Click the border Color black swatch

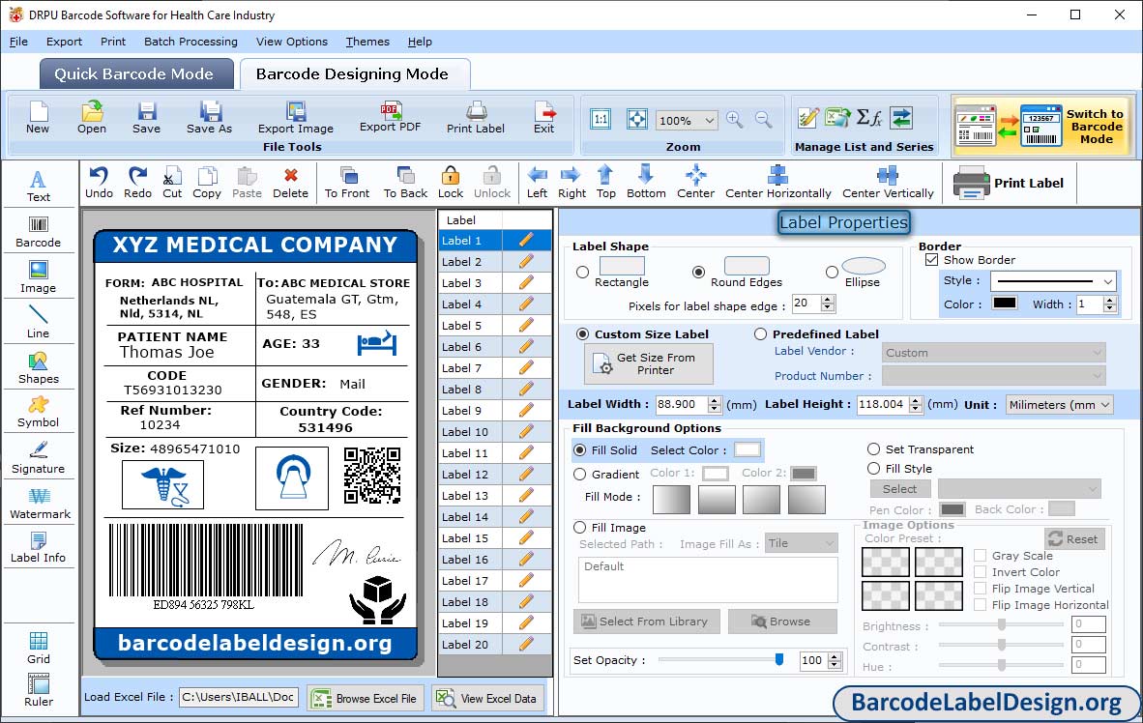pos(1005,304)
